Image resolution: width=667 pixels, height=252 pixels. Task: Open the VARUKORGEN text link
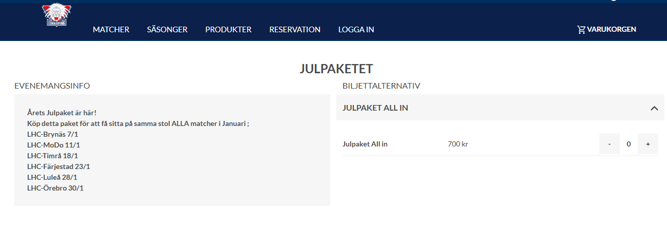[612, 30]
